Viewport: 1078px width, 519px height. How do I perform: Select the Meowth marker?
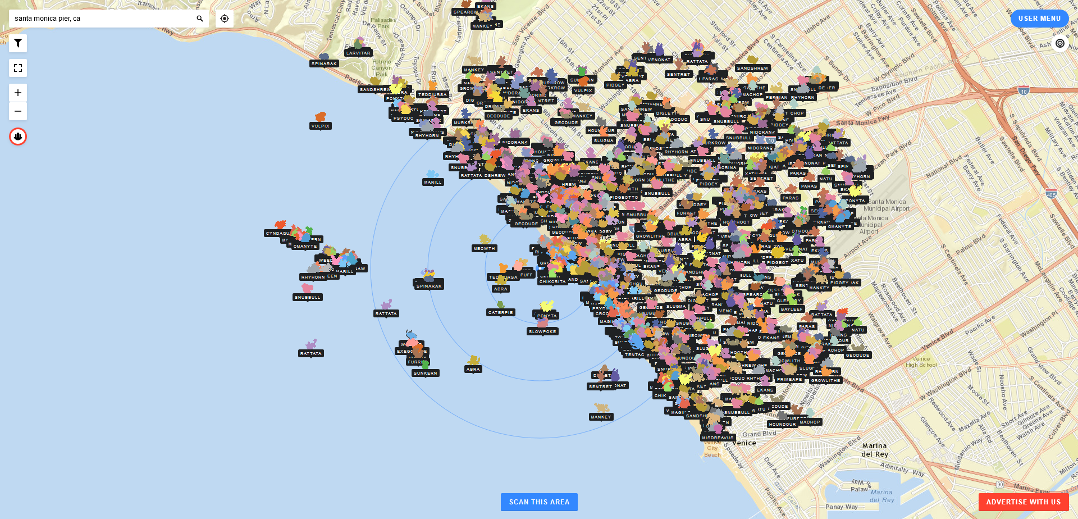[485, 244]
